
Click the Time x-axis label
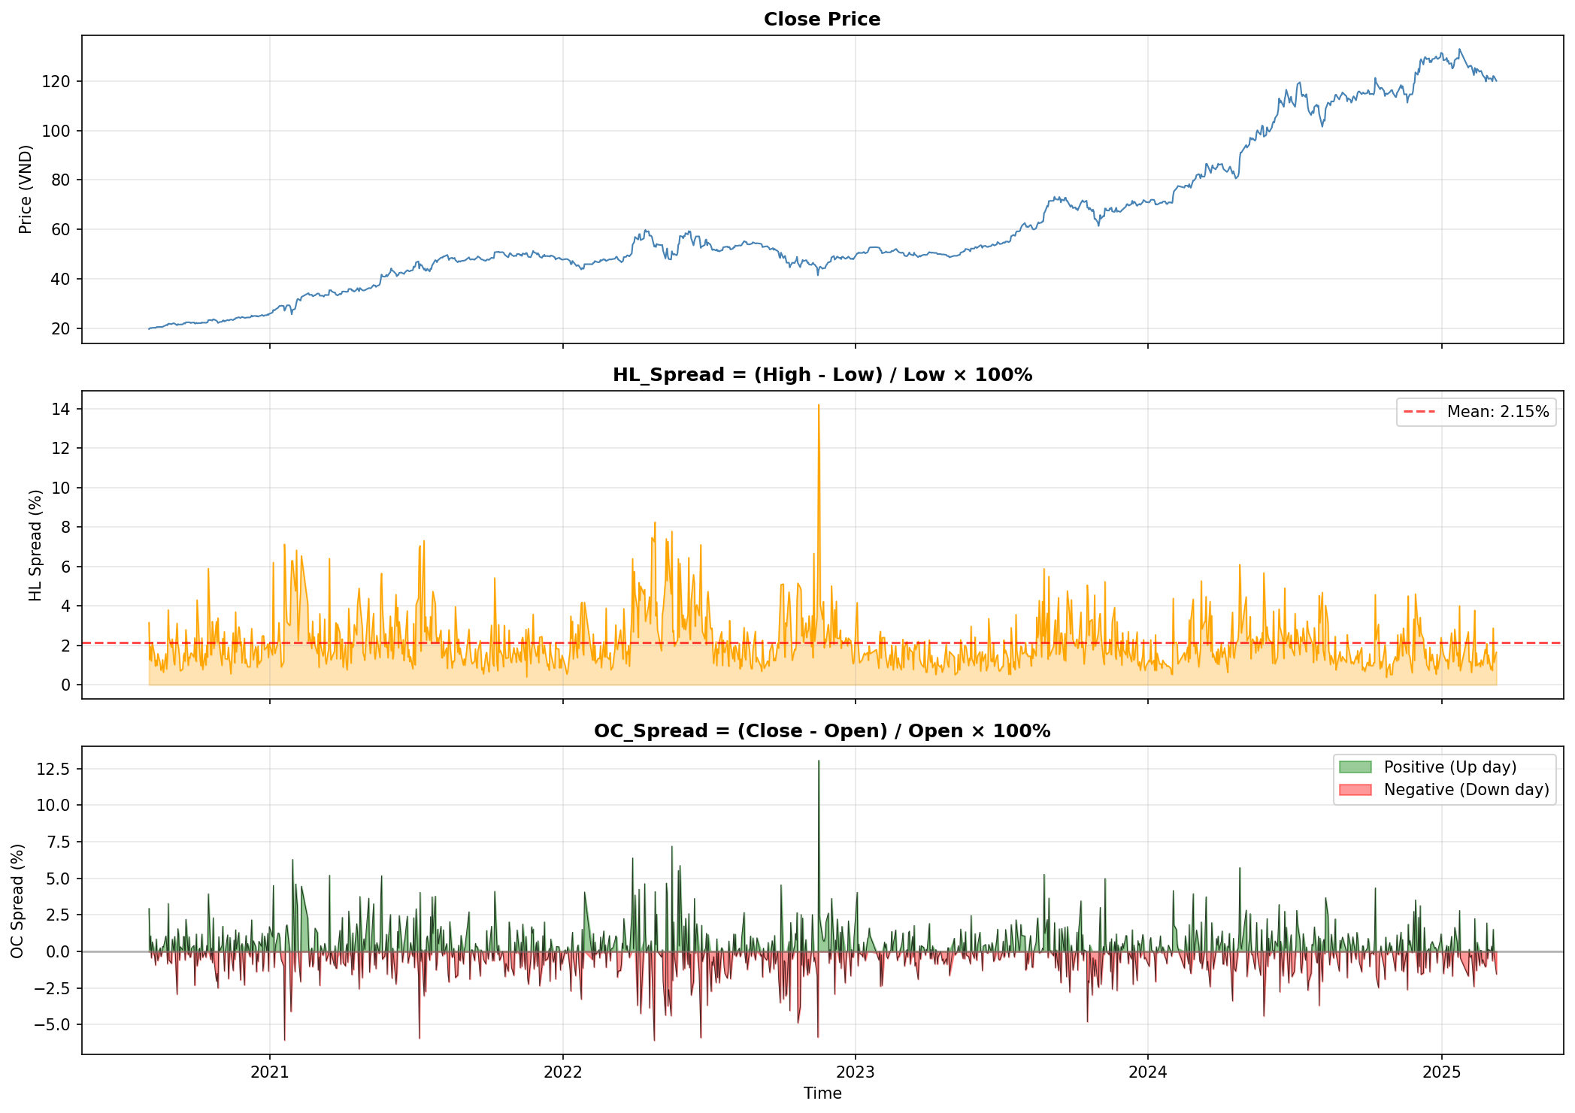822,1093
